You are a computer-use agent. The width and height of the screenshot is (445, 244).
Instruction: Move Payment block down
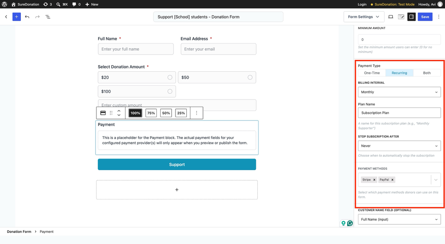tap(119, 115)
